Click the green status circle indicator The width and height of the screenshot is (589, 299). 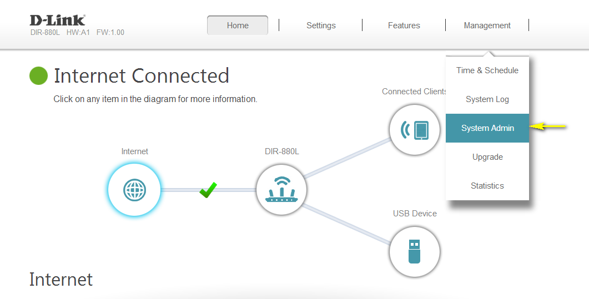point(39,76)
